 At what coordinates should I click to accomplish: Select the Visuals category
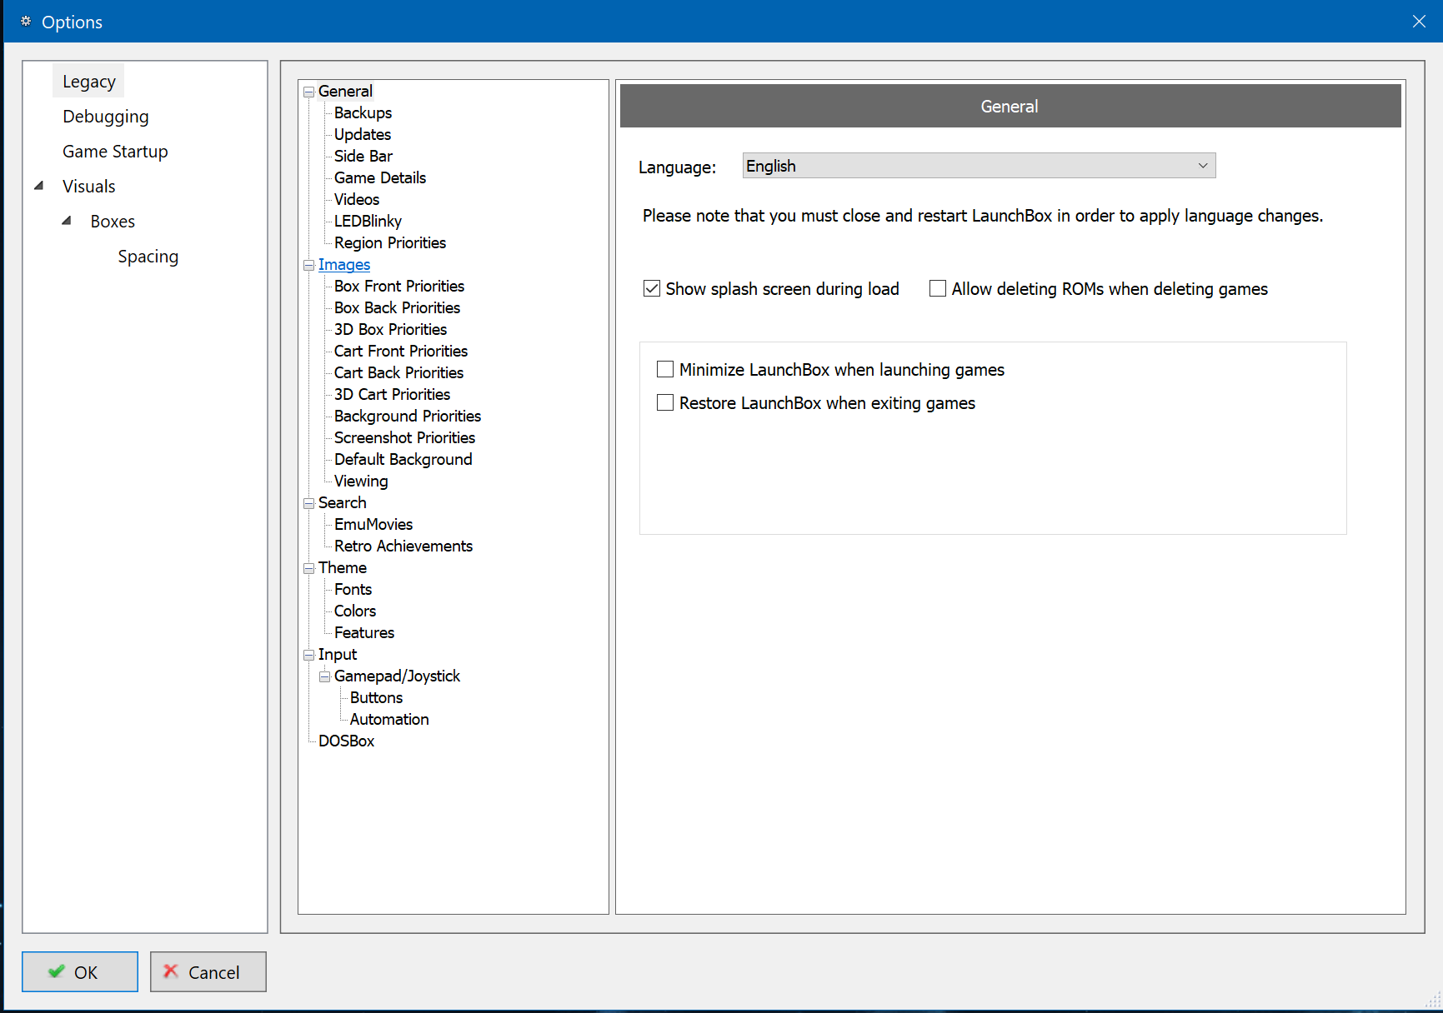coord(89,187)
